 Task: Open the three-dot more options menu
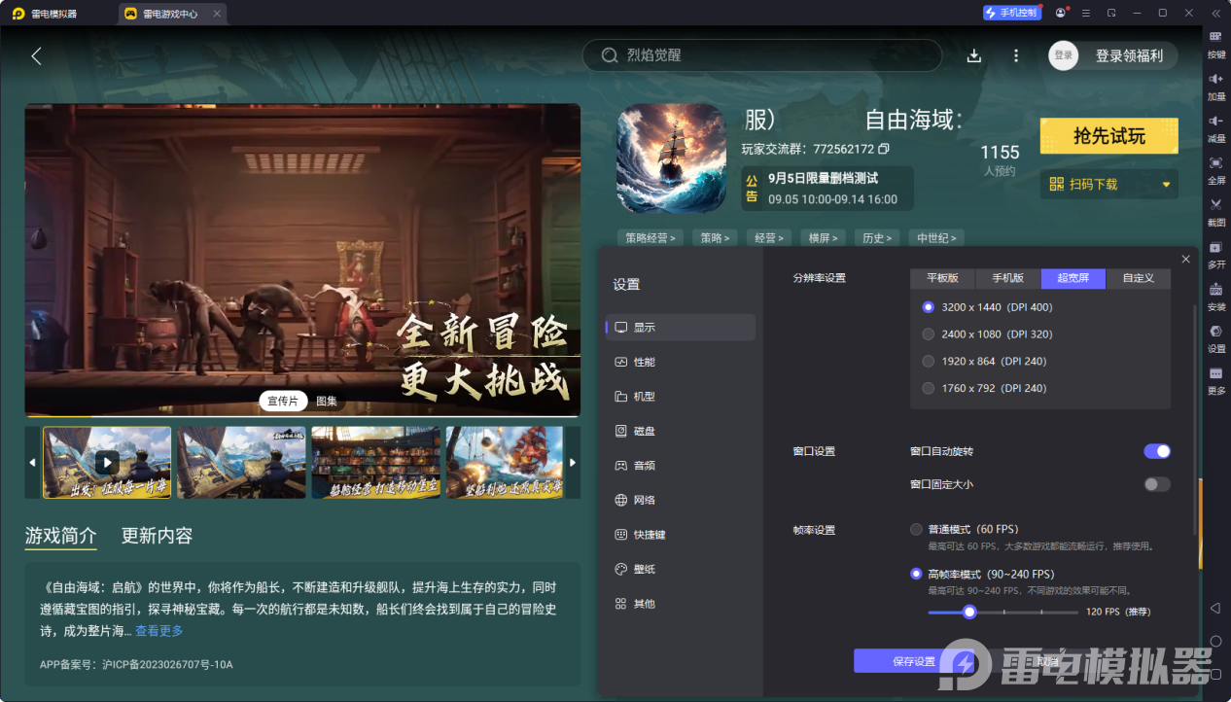pyautogui.click(x=1016, y=55)
